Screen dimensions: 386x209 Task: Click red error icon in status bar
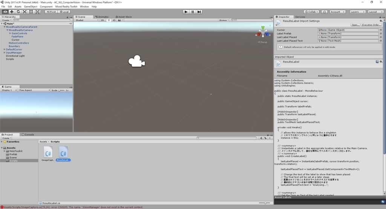click(2, 207)
